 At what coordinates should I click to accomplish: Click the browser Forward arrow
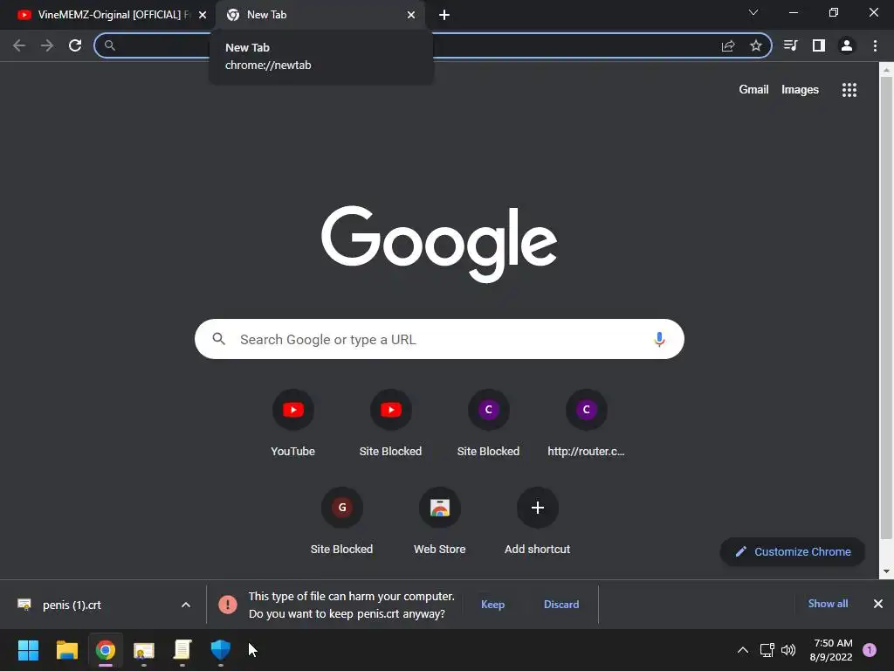[x=47, y=45]
